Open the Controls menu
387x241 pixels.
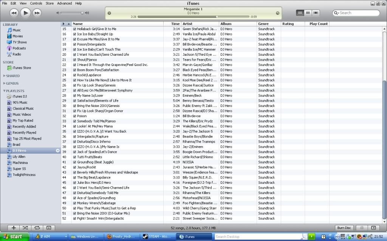pos(36,3)
